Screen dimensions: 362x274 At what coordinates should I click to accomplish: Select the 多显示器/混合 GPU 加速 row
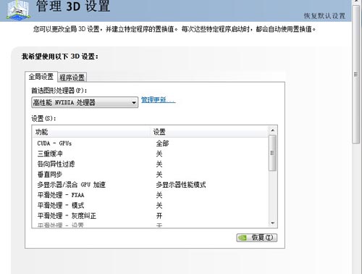coord(150,185)
